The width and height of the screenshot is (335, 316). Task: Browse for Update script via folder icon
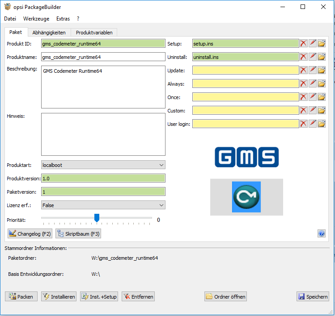(x=322, y=71)
